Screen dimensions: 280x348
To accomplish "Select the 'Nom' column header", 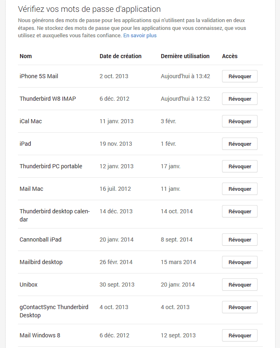I will [x=26, y=56].
